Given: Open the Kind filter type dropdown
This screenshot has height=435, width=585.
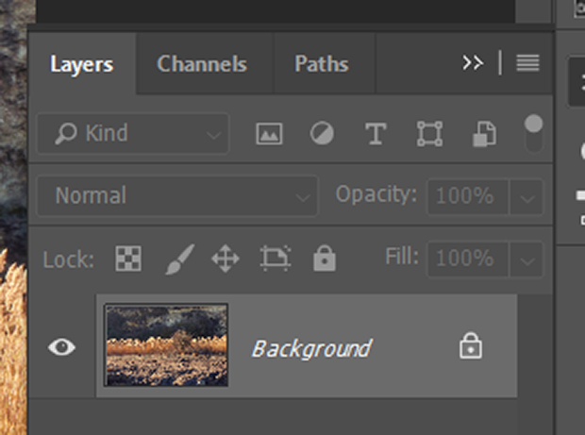Looking at the screenshot, I should (133, 133).
